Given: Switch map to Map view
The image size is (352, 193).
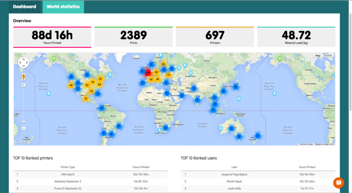Looking at the screenshot, I should coord(318,56).
